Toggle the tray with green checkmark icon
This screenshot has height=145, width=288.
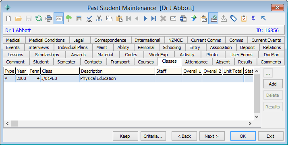click(213, 18)
